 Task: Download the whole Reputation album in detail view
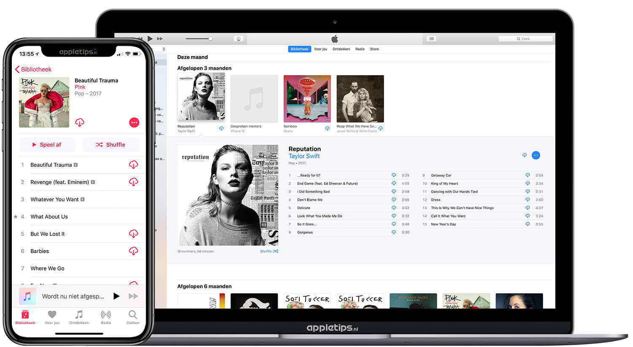click(x=525, y=155)
